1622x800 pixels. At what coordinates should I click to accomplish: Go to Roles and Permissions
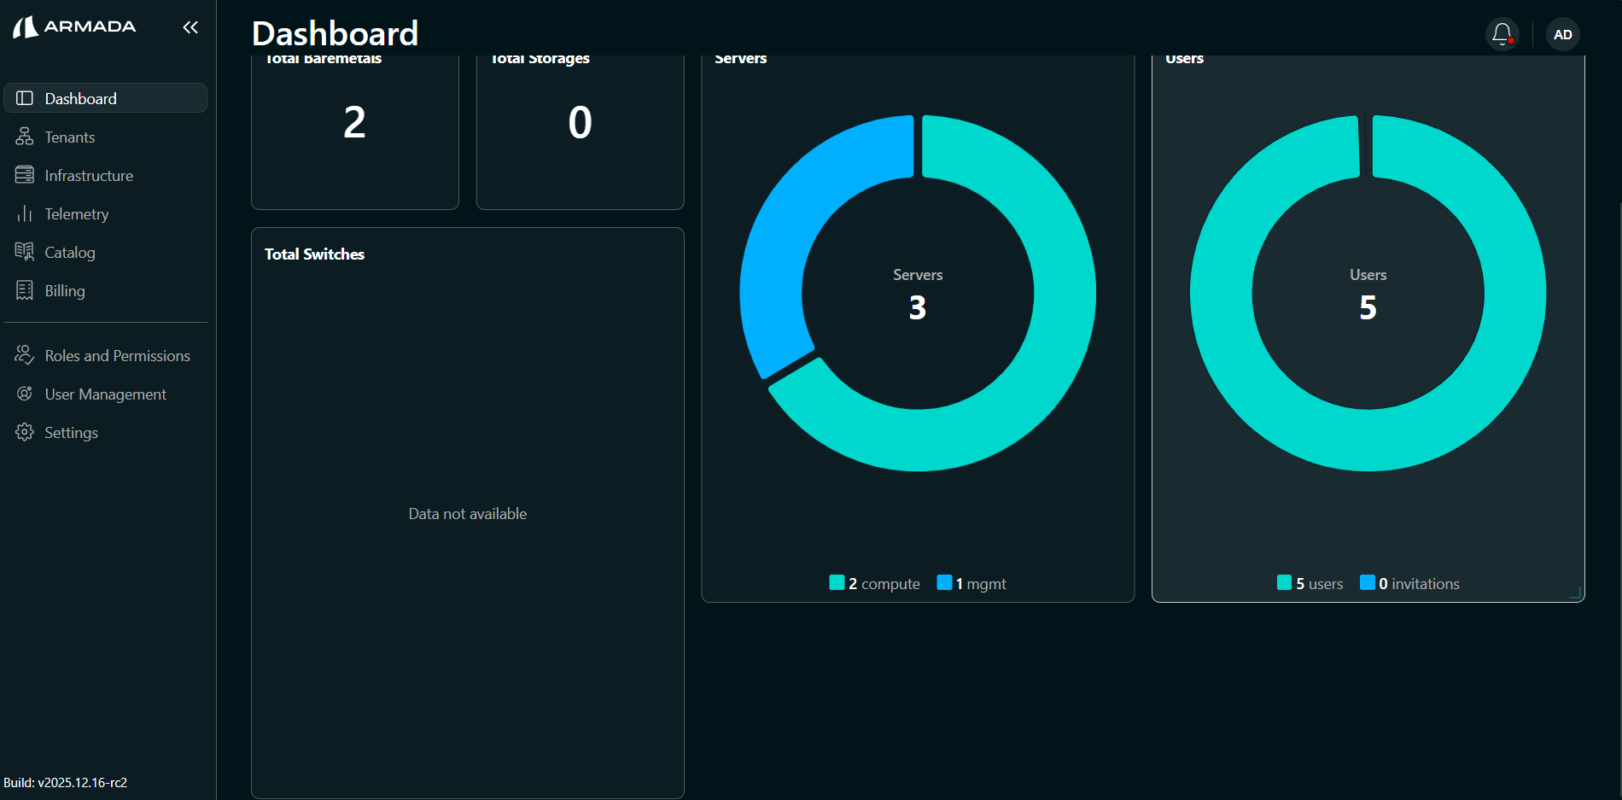[x=117, y=355]
